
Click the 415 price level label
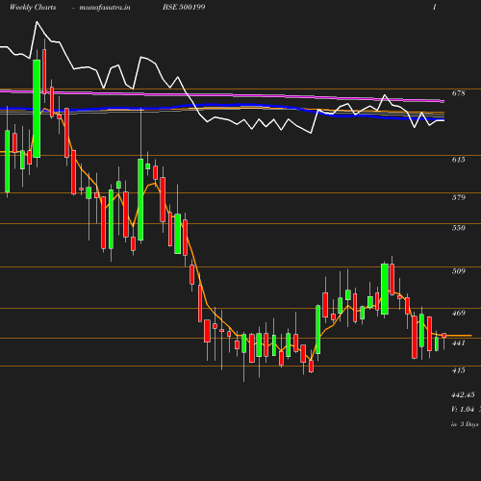click(458, 370)
